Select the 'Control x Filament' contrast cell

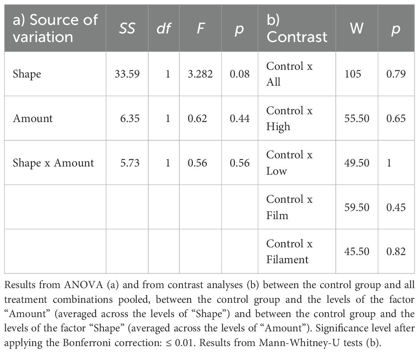pyautogui.click(x=289, y=251)
